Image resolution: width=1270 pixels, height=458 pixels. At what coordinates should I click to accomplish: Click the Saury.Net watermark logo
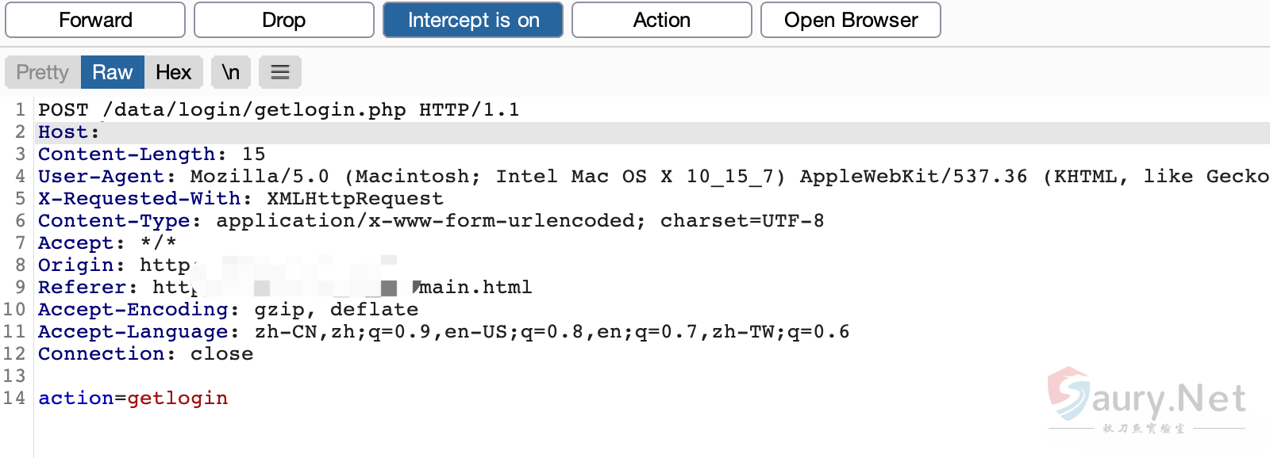click(x=1146, y=399)
